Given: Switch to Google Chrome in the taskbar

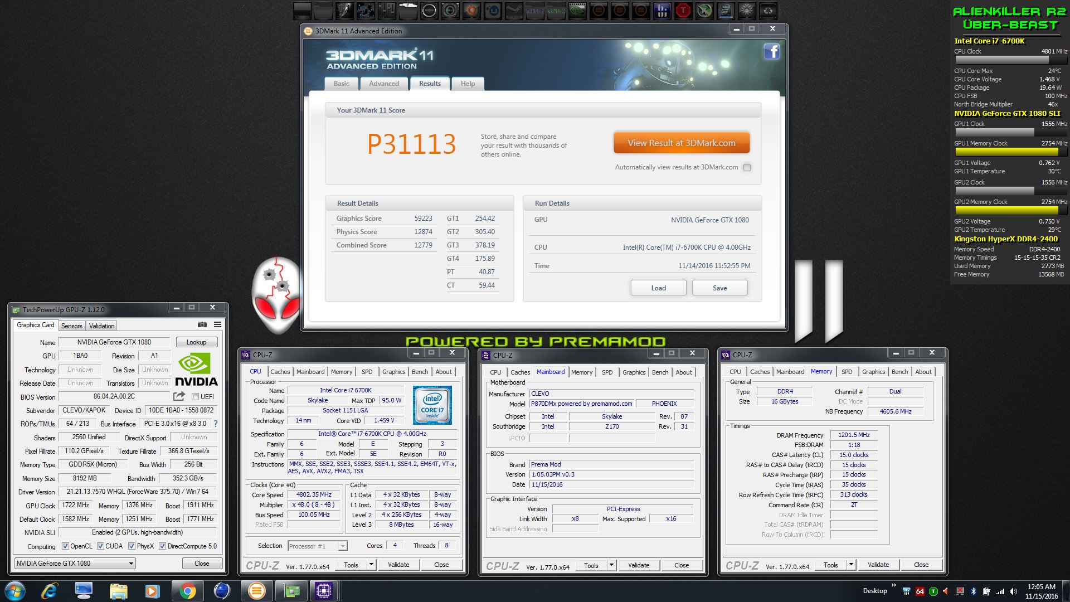Looking at the screenshot, I should (x=187, y=591).
